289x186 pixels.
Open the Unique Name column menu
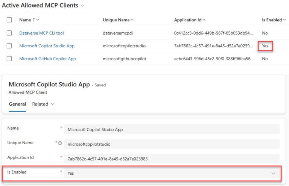(132, 20)
